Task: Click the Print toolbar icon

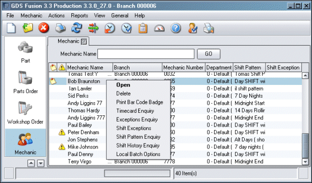Action: tap(60, 28)
